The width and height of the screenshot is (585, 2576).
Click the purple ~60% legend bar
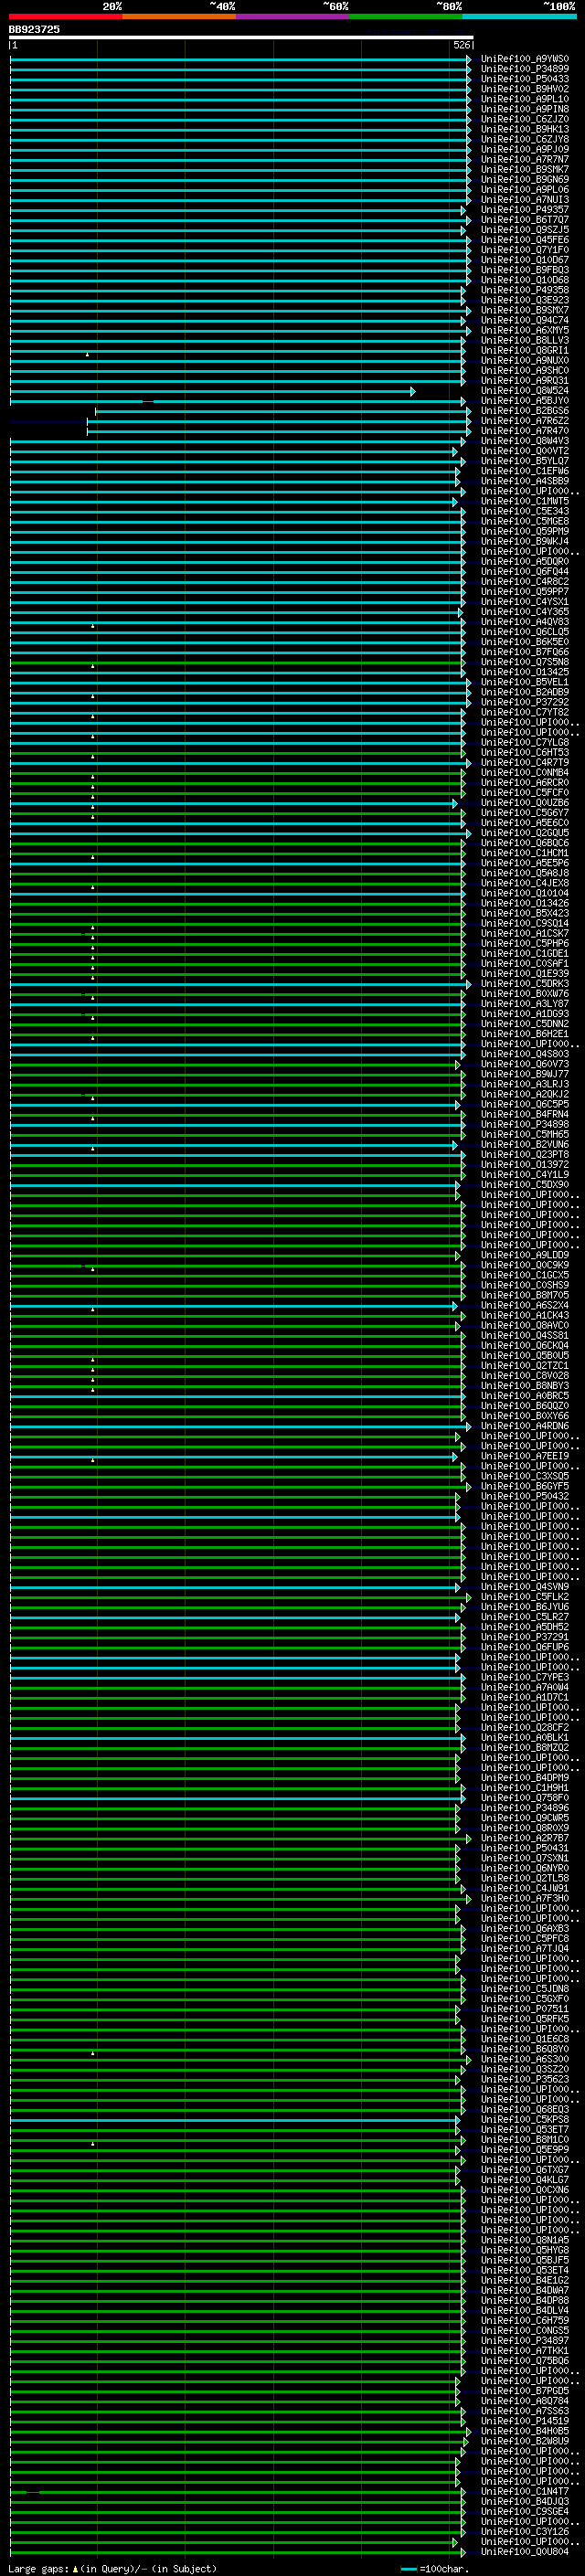click(x=292, y=16)
